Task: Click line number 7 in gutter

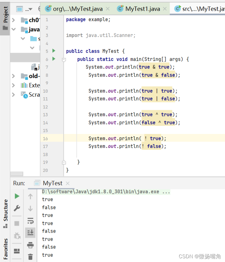Action: click(47, 67)
